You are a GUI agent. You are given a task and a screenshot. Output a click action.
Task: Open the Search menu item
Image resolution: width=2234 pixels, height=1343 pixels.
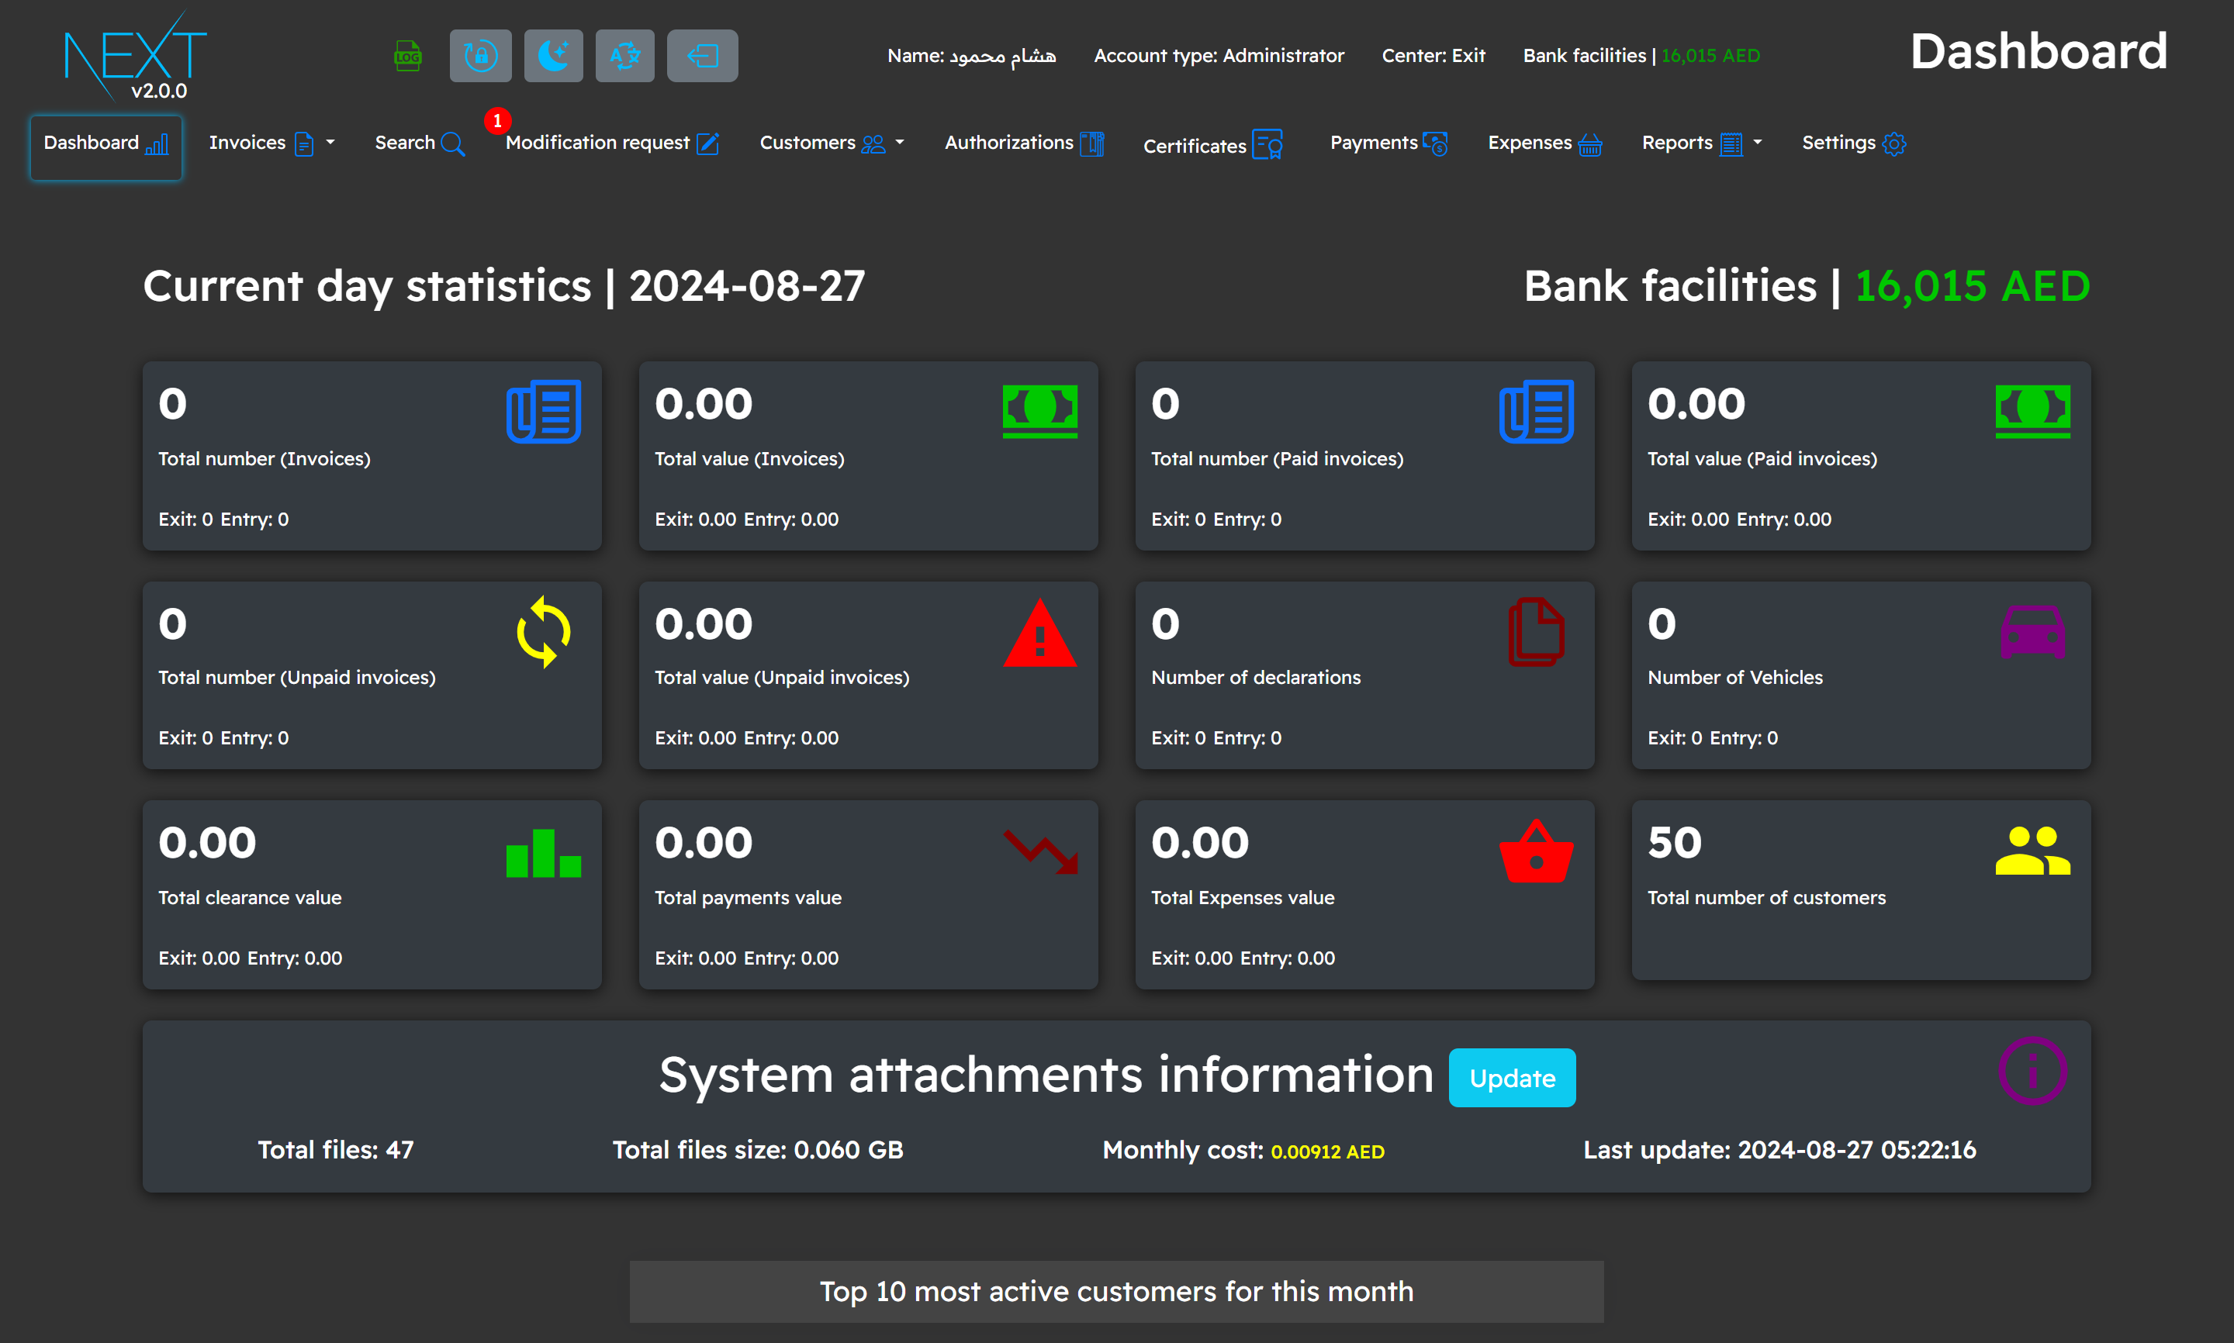[419, 143]
